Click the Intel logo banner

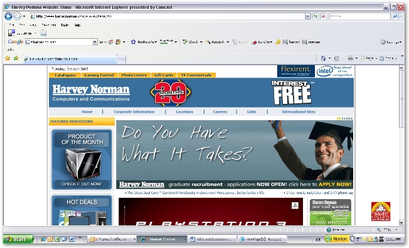pyautogui.click(x=334, y=71)
